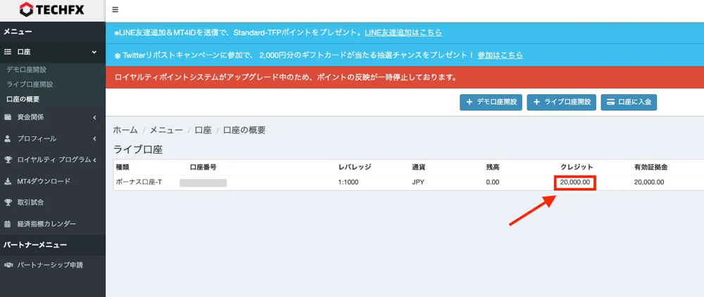The width and height of the screenshot is (704, 297).
Task: Click 口座の概要 in the breadcrumb
Action: click(244, 131)
